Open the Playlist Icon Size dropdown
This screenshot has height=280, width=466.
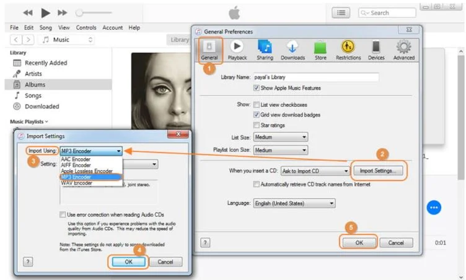[280, 150]
